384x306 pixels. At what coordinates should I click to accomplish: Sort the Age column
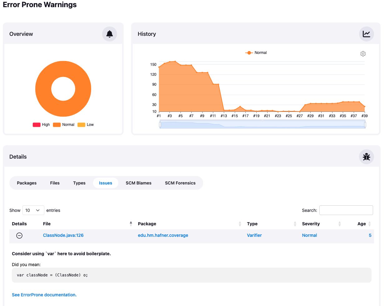pos(370,224)
